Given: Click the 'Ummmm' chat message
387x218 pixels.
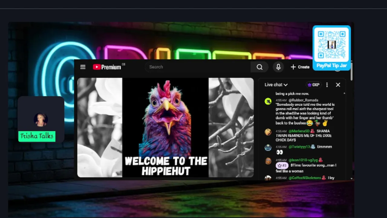Looking at the screenshot, I should pyautogui.click(x=324, y=147).
